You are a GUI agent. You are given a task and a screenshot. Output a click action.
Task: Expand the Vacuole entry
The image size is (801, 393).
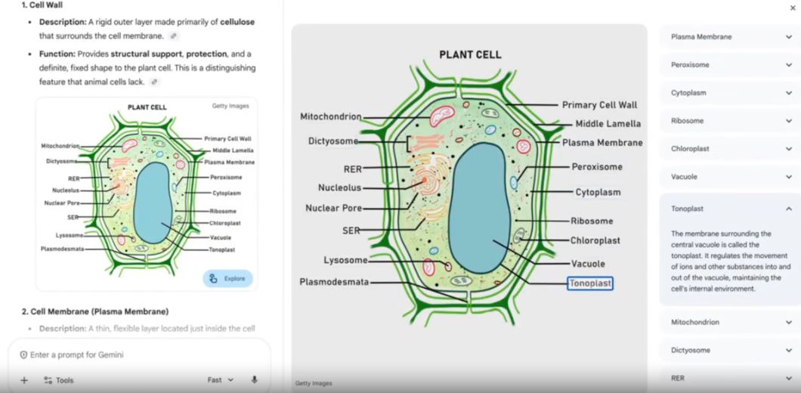[730, 177]
